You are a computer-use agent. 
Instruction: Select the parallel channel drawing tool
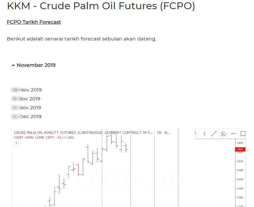(x=224, y=134)
